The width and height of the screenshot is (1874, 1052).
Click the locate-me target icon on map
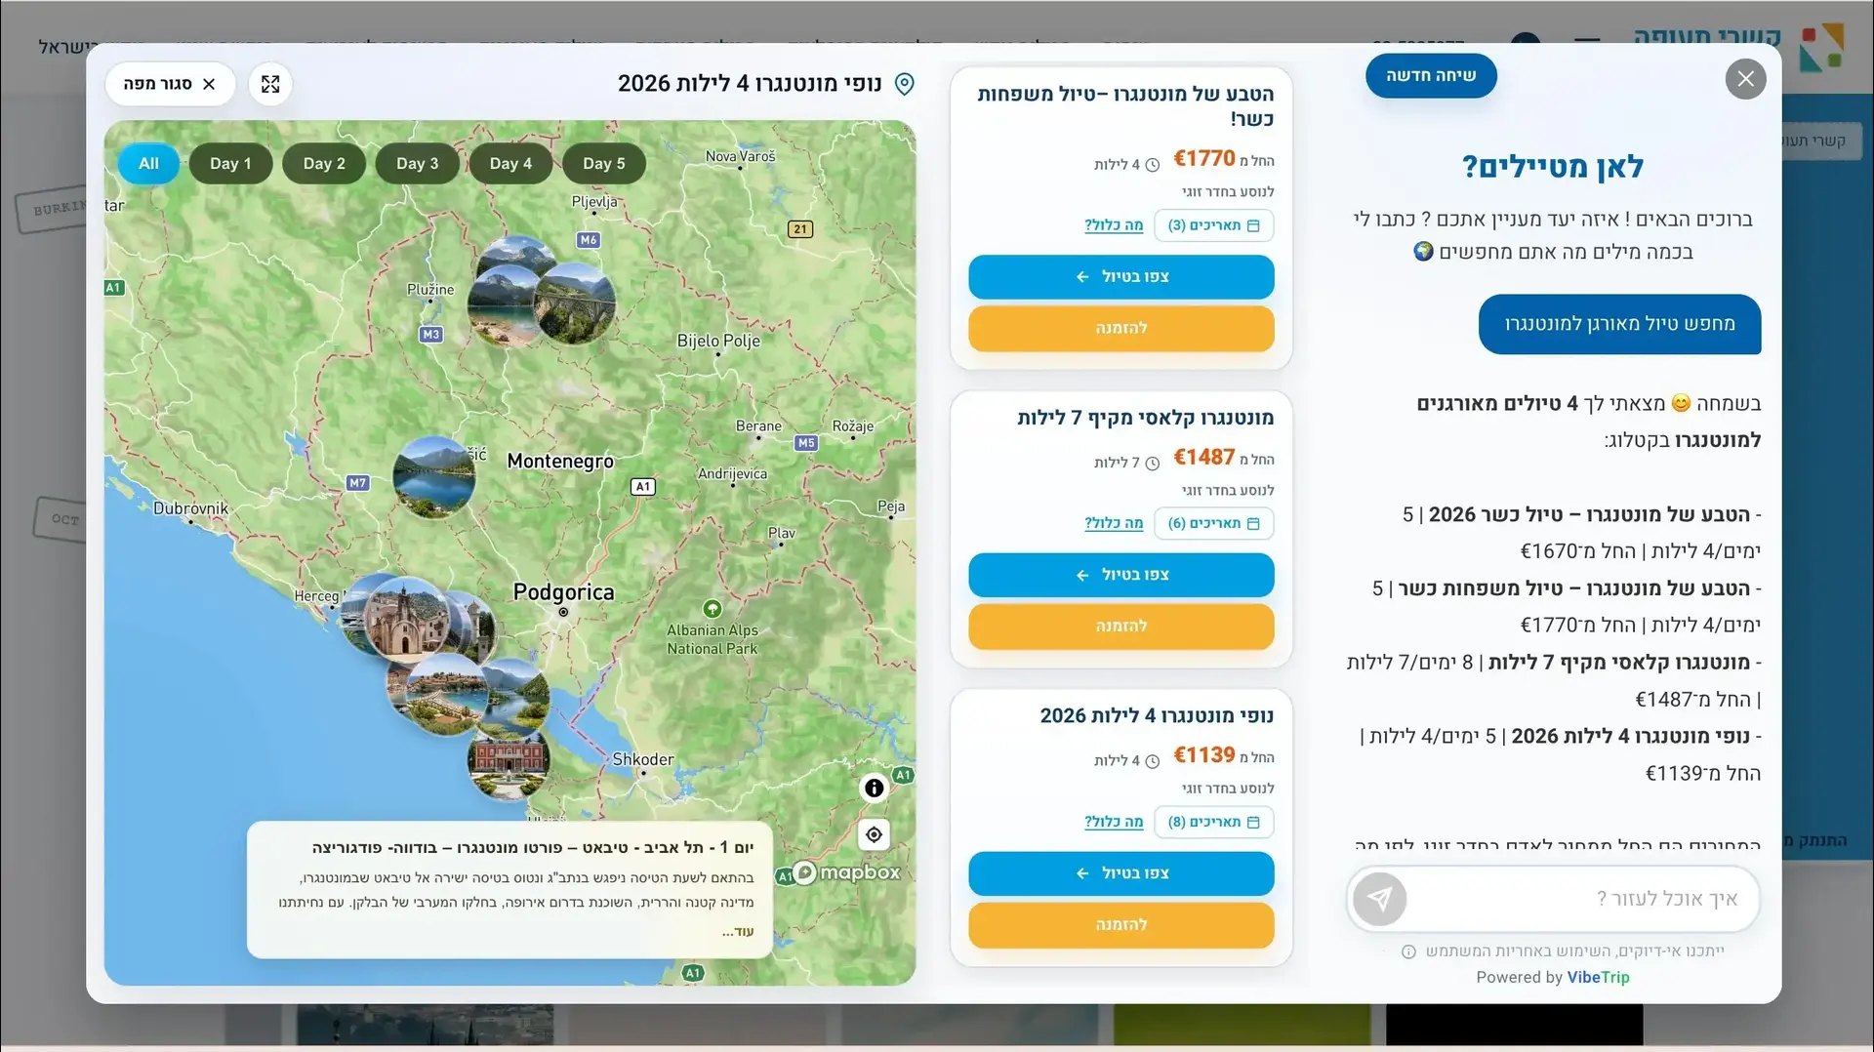pos(874,834)
